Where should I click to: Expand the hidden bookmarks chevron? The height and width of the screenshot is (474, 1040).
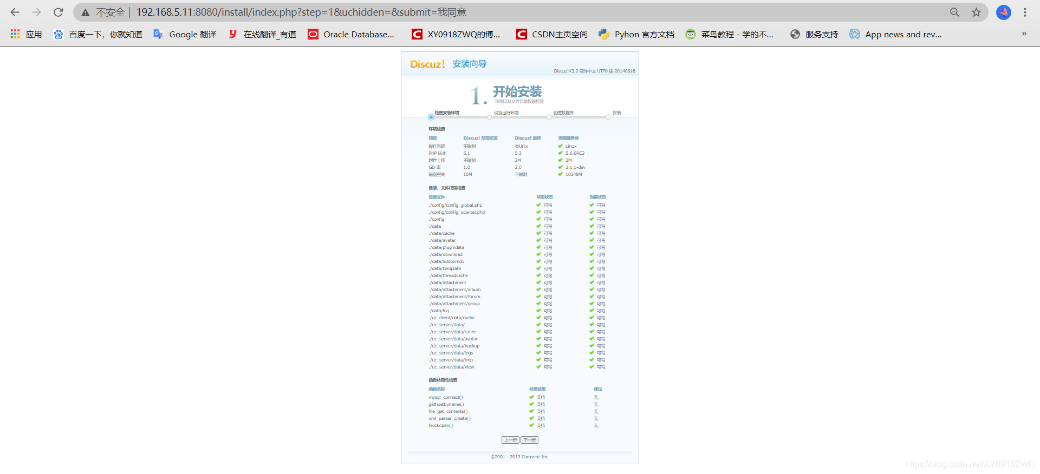(x=1024, y=34)
